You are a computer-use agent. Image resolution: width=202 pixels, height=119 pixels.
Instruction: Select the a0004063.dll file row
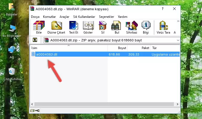(105, 54)
